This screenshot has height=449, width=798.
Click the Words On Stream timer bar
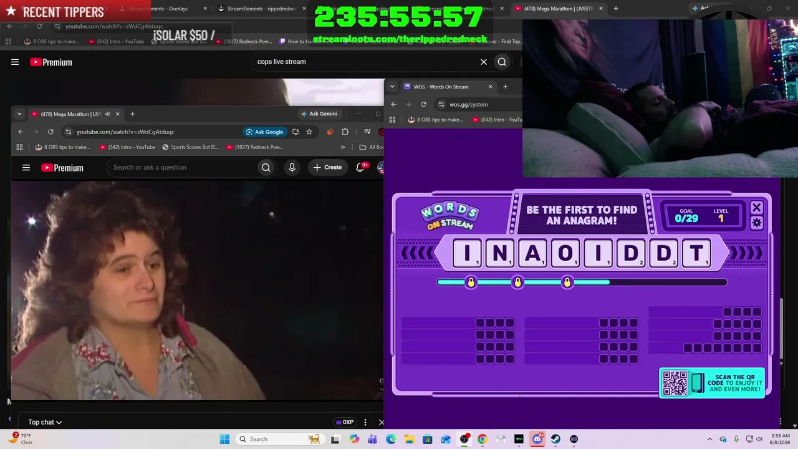[x=582, y=282]
